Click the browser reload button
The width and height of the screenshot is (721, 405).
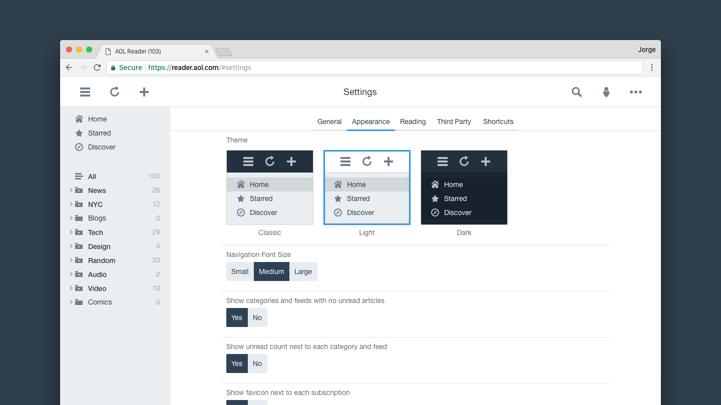pos(97,67)
